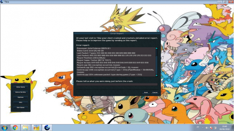Viewport: 234px width, 131px height.
Task: Click the Show Desktop button
Action: tap(233, 127)
